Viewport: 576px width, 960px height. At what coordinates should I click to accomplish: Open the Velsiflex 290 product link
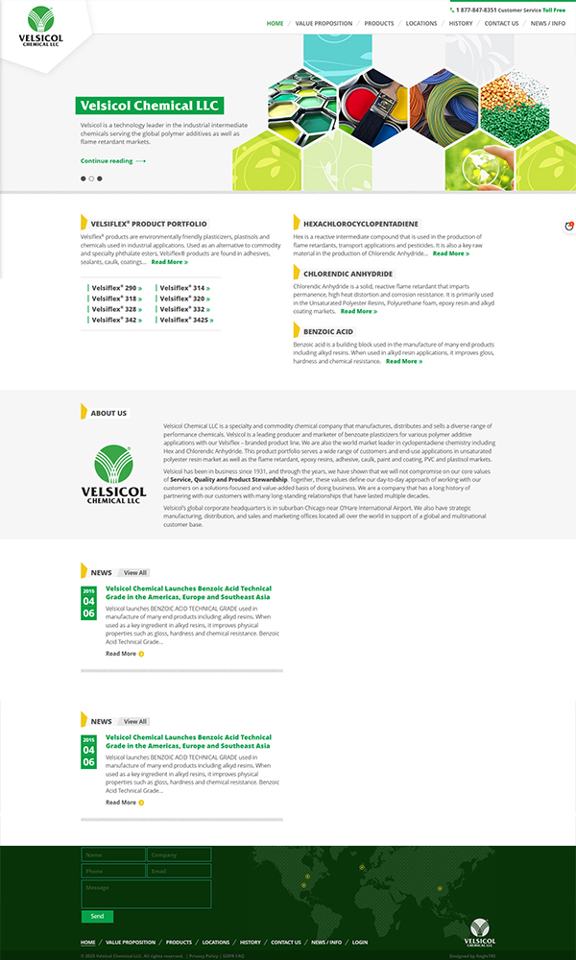tap(117, 288)
